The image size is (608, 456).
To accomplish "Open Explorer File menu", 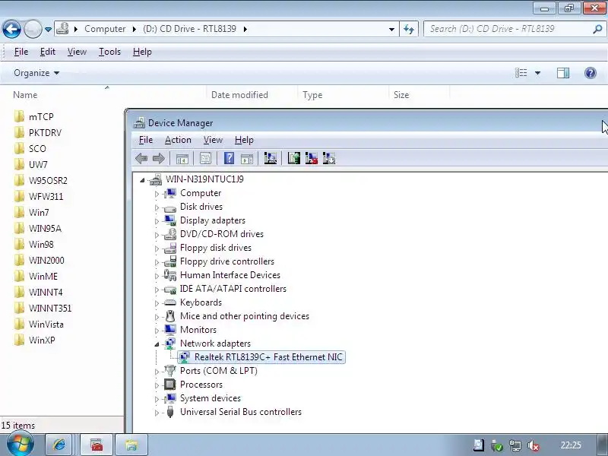I will (x=21, y=52).
